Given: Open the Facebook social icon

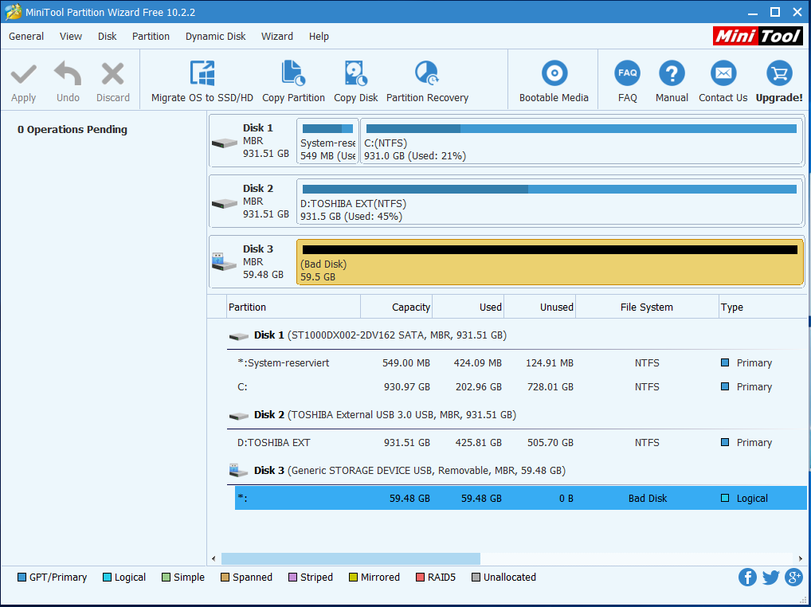Looking at the screenshot, I should pyautogui.click(x=747, y=577).
